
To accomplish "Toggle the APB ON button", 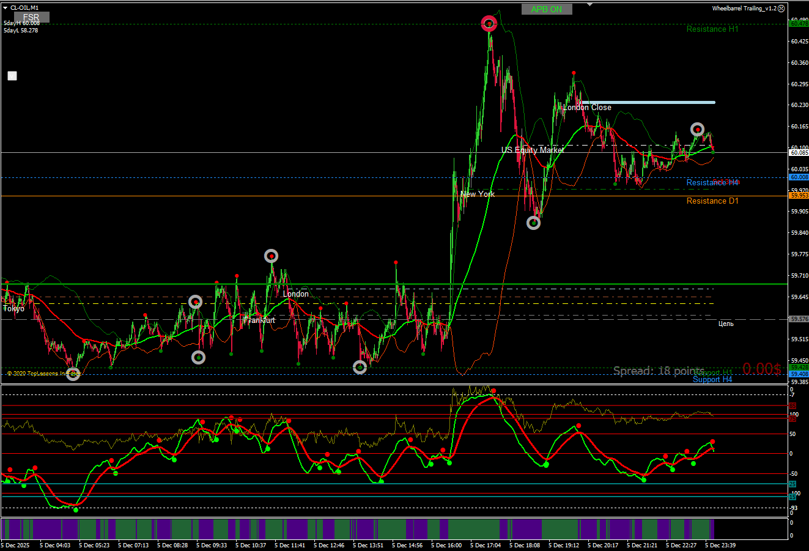I will [547, 9].
